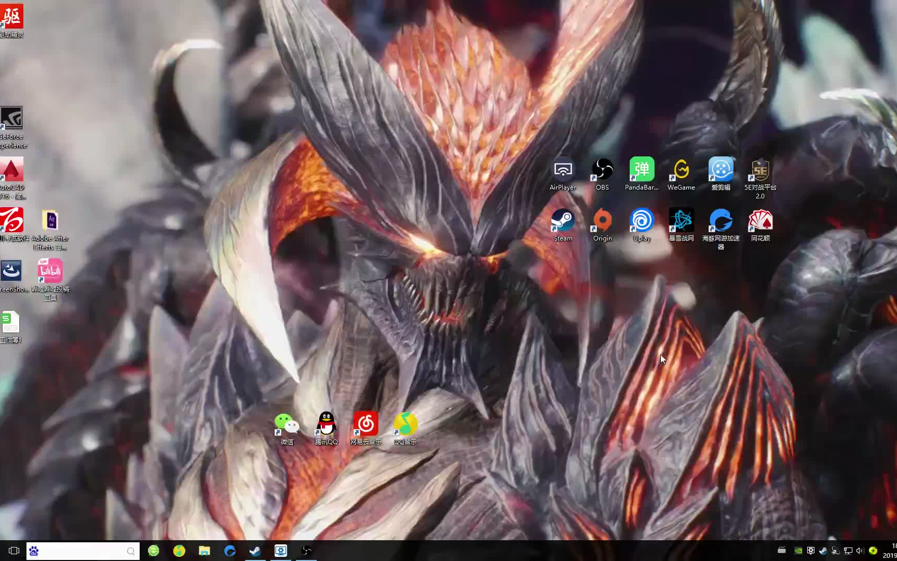This screenshot has width=897, height=561.
Task: Open File Explorer from the taskbar
Action: coord(205,551)
